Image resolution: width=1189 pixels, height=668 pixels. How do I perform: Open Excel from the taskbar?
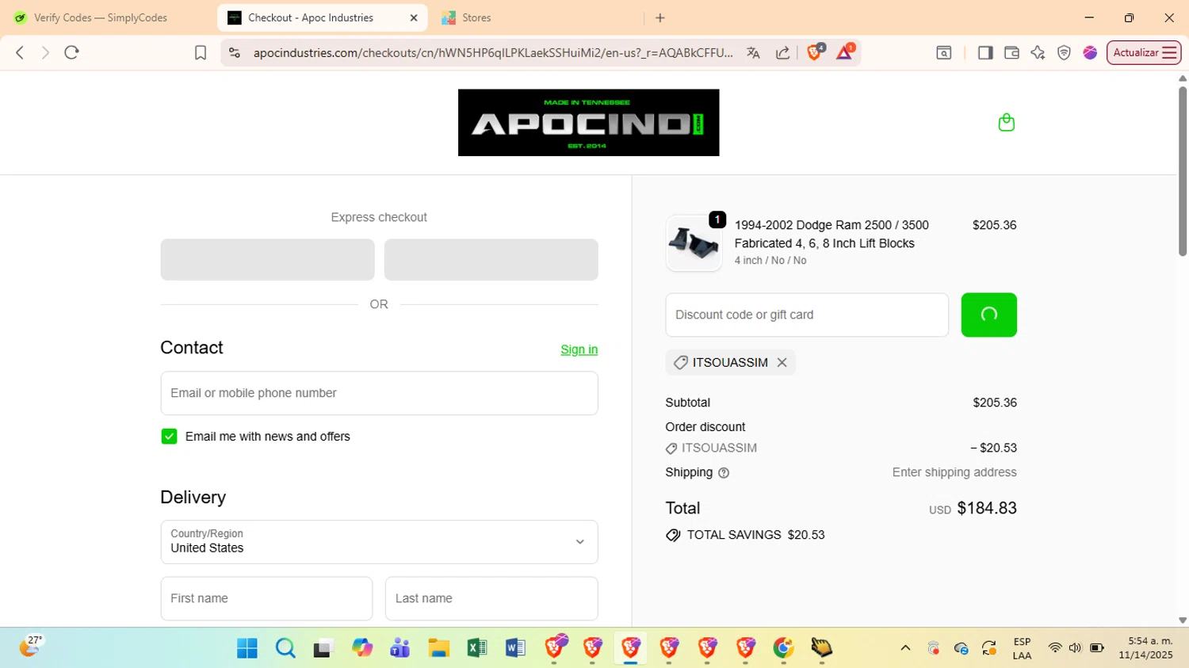476,648
